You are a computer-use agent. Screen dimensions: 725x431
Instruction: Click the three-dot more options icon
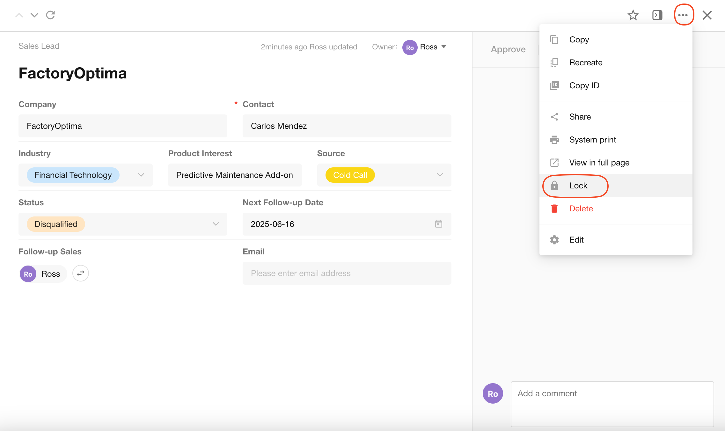pos(683,15)
